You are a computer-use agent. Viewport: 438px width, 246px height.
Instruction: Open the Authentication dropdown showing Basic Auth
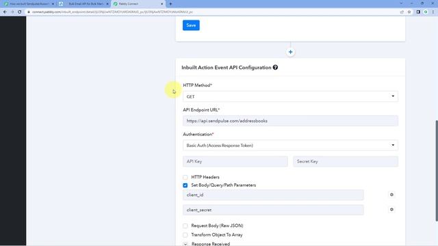pos(290,146)
